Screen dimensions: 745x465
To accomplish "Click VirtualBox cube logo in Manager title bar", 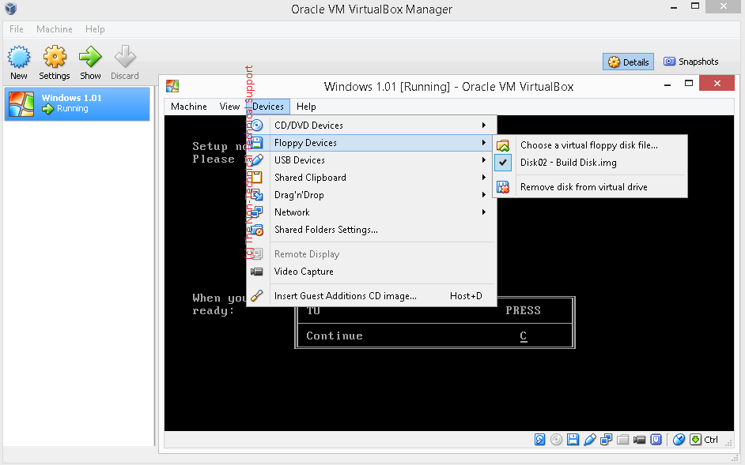I will tap(10, 9).
